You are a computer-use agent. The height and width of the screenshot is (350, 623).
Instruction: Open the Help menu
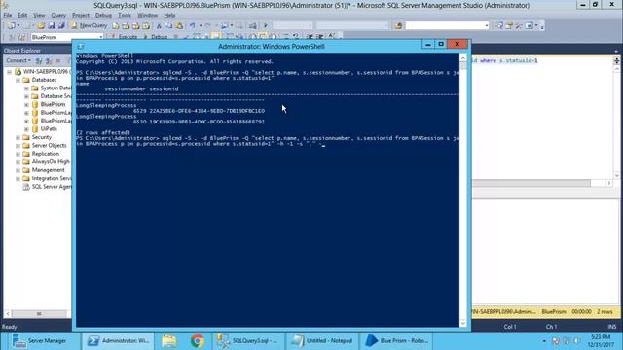tap(169, 16)
